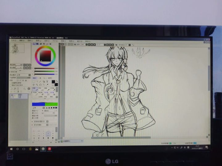222x166 pixels.
Task: Open the stabilizer value dropdown
Action: (129, 45)
